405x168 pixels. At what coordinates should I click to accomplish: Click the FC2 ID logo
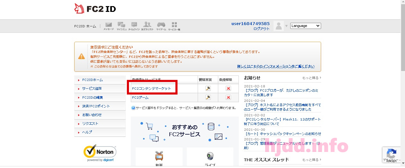95,9
